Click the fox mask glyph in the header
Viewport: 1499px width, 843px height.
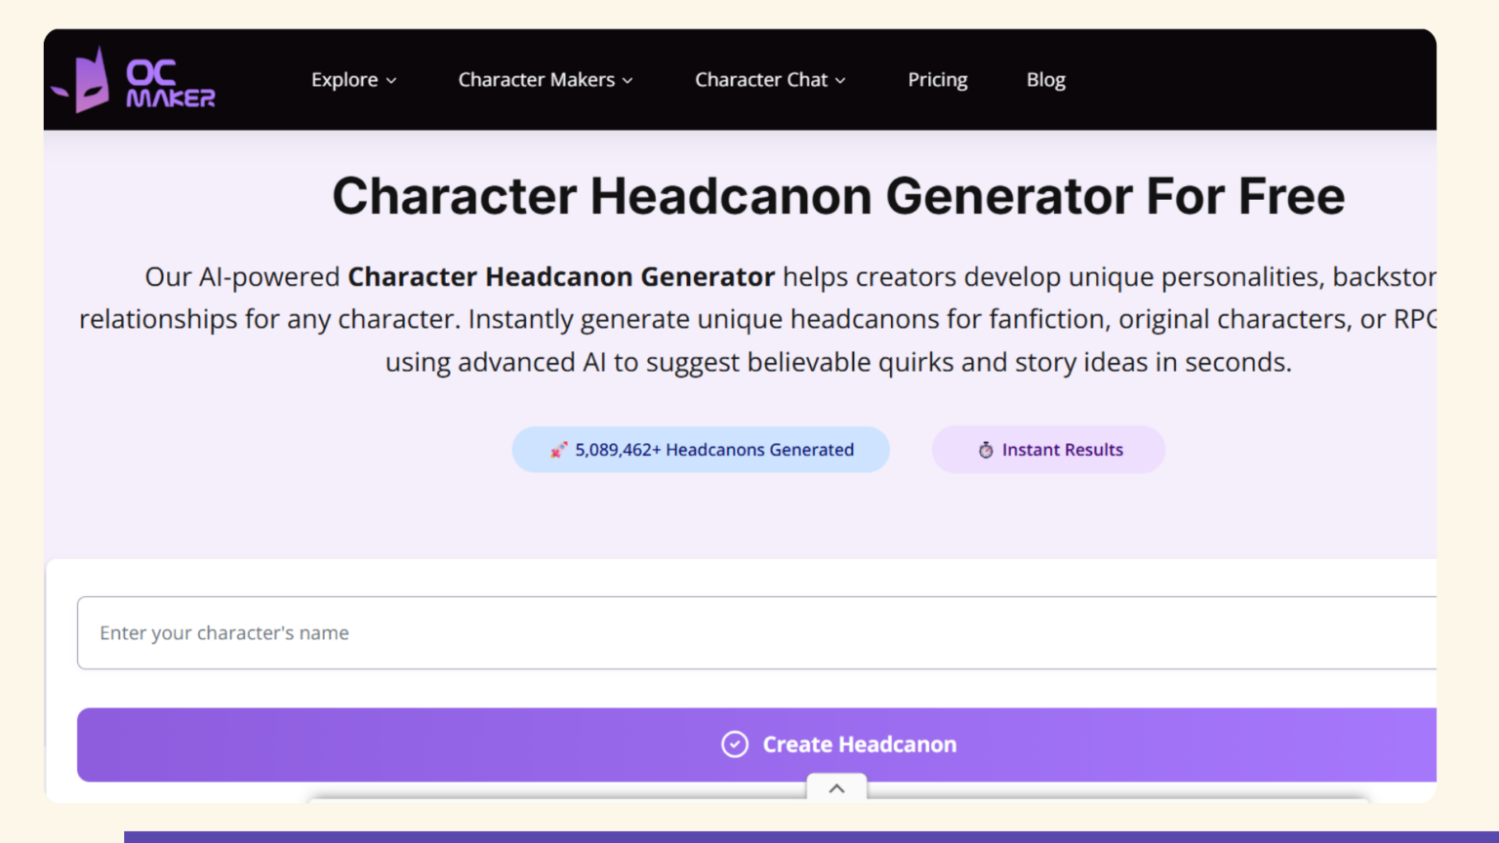[92, 80]
